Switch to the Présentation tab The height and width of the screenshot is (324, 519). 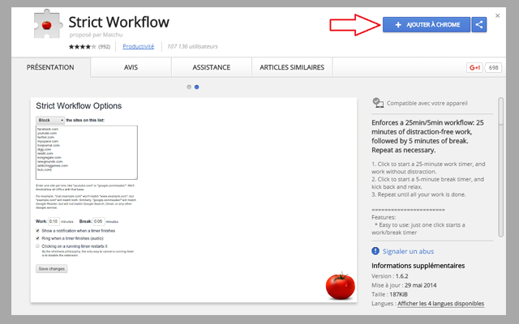click(50, 67)
